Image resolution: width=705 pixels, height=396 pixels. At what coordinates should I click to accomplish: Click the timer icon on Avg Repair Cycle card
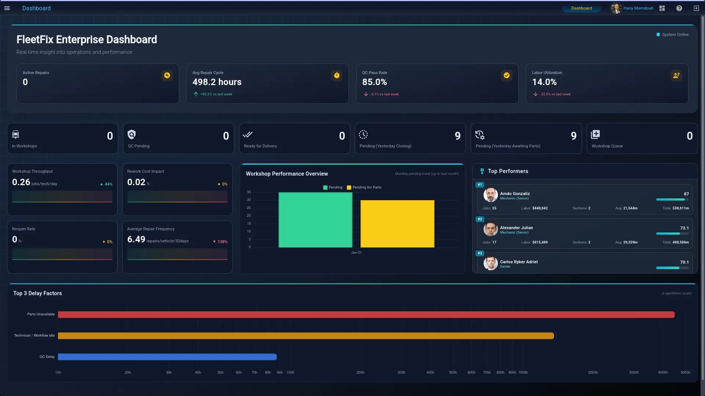[337, 76]
